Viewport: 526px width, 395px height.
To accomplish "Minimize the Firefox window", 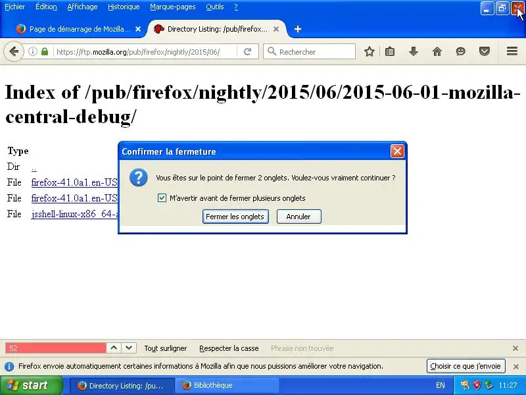I will [x=487, y=9].
